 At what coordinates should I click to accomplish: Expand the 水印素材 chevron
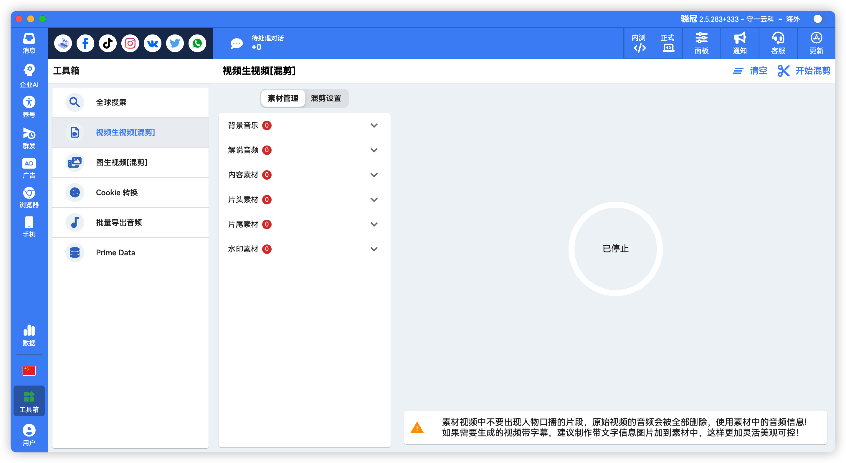(x=374, y=249)
